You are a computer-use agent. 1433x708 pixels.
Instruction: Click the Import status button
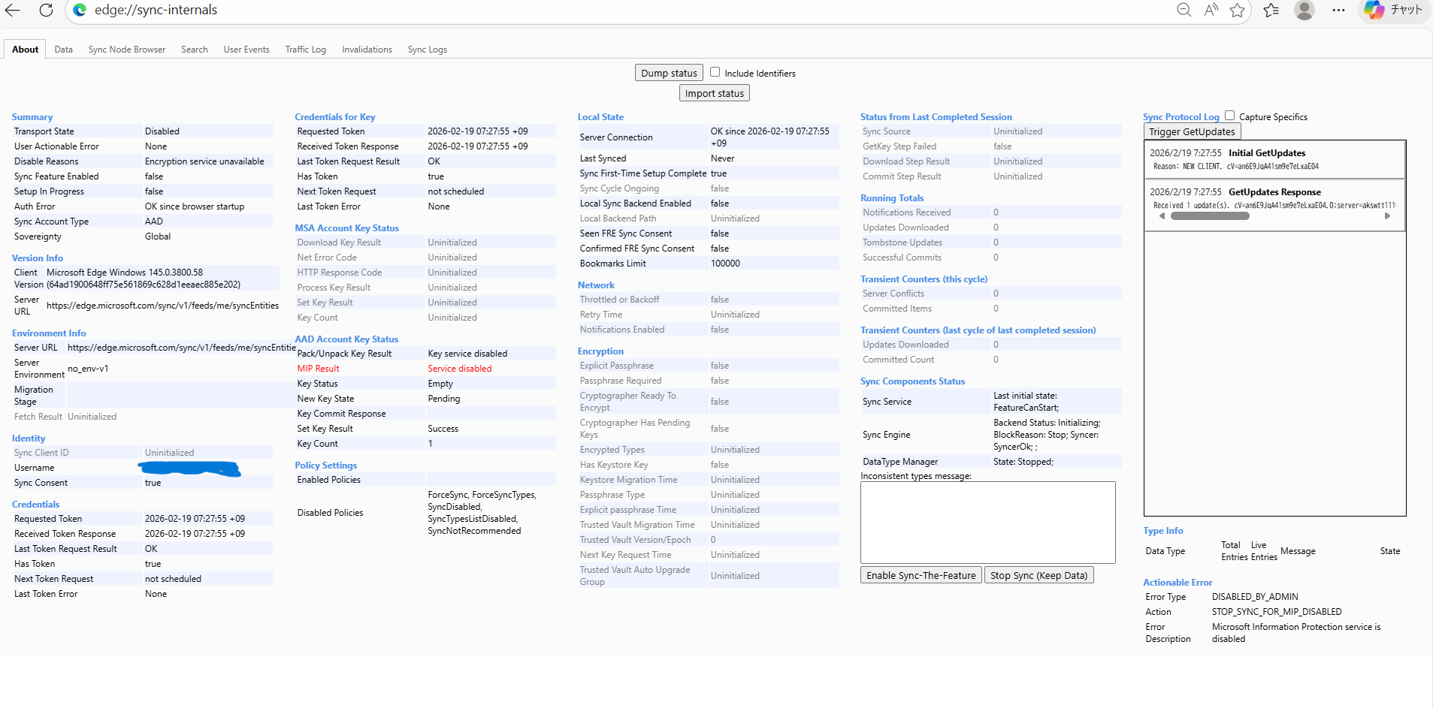pyautogui.click(x=715, y=93)
